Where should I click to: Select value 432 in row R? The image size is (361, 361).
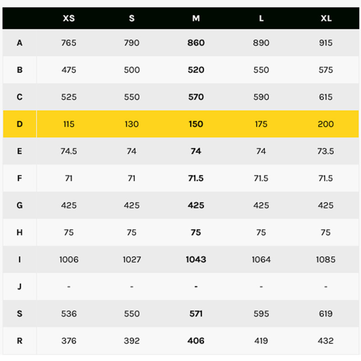326,341
